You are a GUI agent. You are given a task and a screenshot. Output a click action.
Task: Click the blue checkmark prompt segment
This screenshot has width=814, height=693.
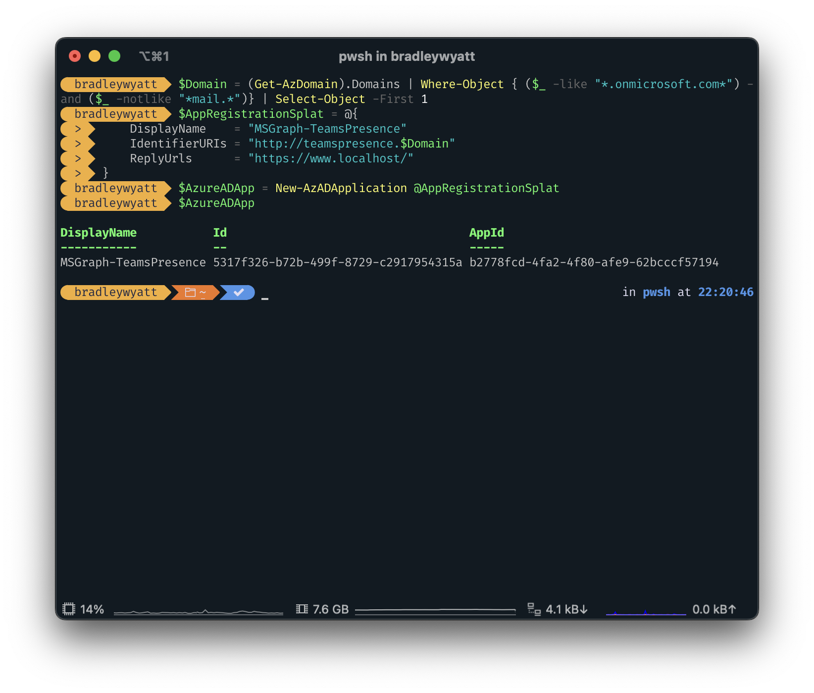(x=238, y=293)
